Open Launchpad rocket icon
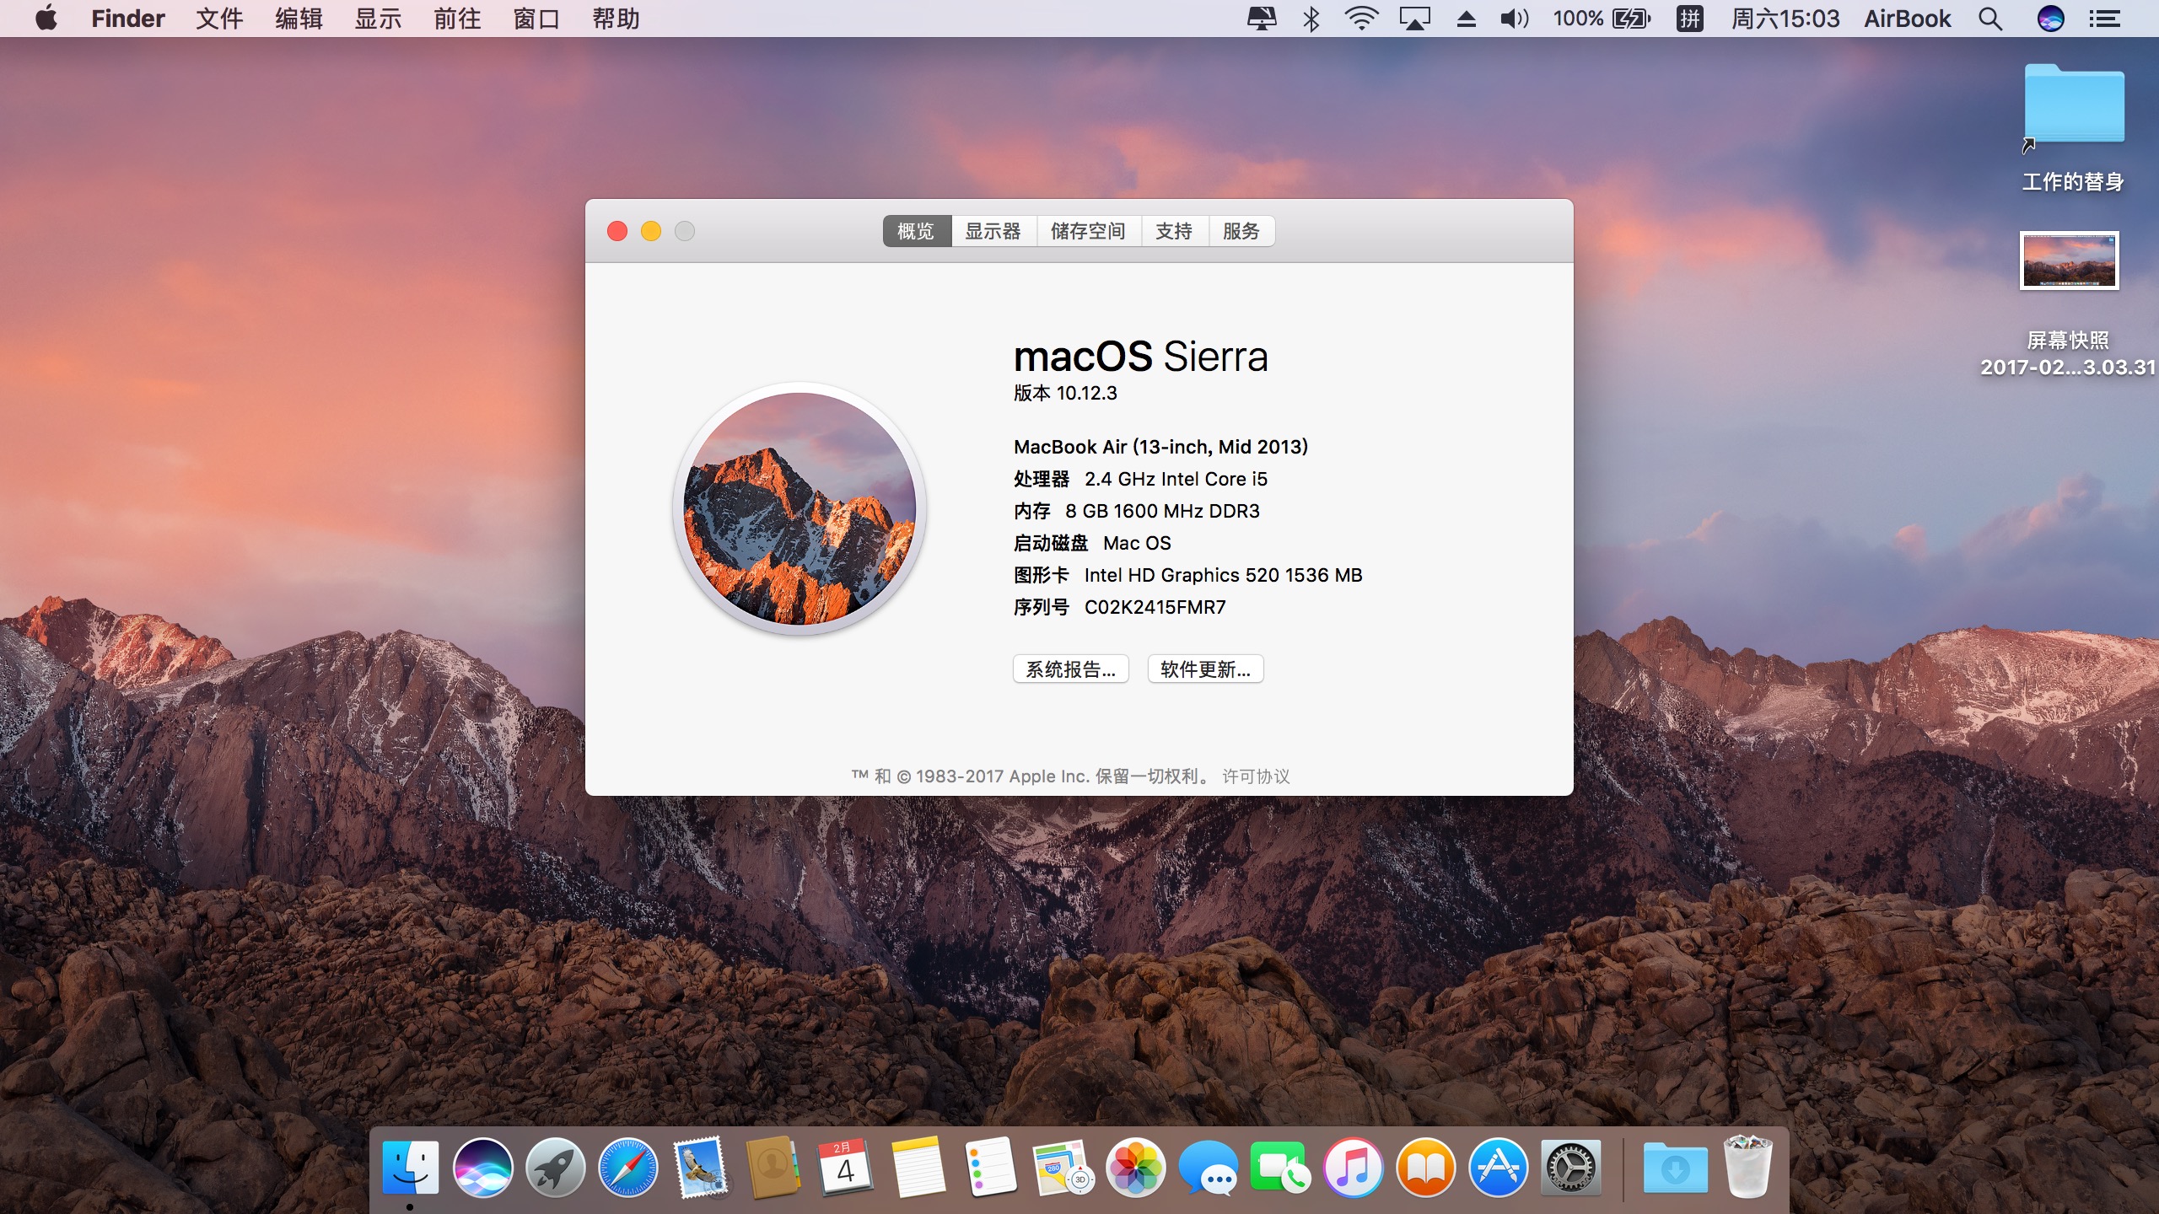 pos(555,1167)
